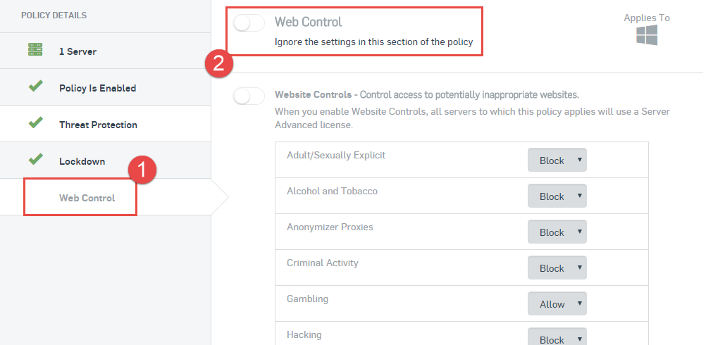Open the Anonymizer Proxies action dropdown
The width and height of the screenshot is (713, 345).
click(x=557, y=232)
